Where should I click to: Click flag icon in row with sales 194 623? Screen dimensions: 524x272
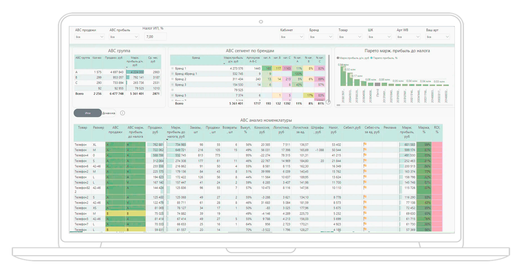365,177
